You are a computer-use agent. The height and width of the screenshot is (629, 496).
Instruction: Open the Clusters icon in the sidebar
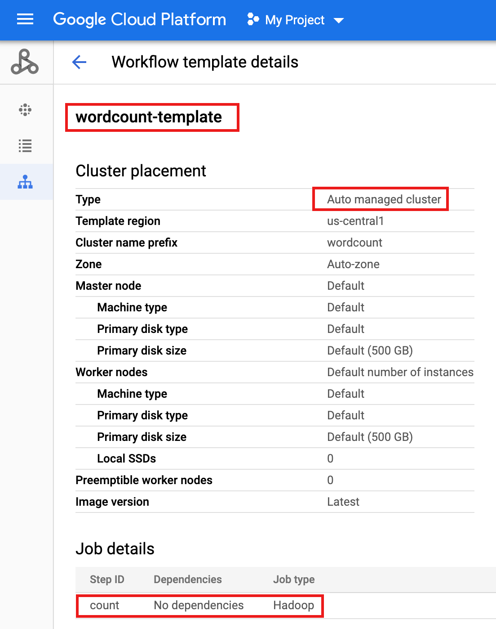26,110
